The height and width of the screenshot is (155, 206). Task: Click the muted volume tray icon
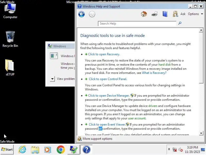point(181,150)
